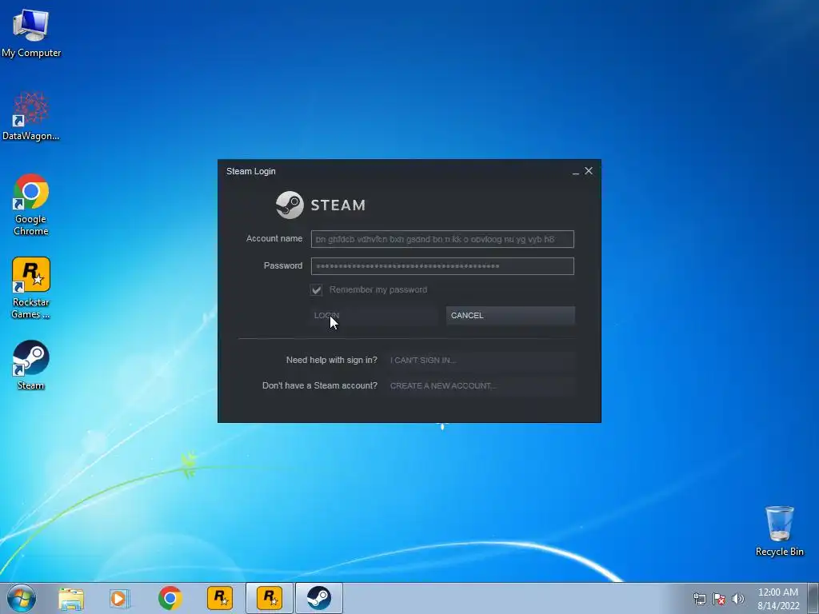Select the Steam desktop shortcut

tap(31, 365)
